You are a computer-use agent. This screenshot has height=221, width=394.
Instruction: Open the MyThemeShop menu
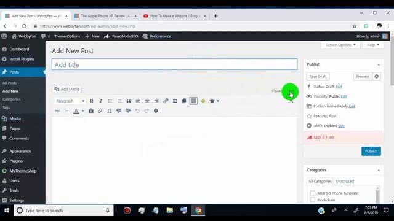23,171
